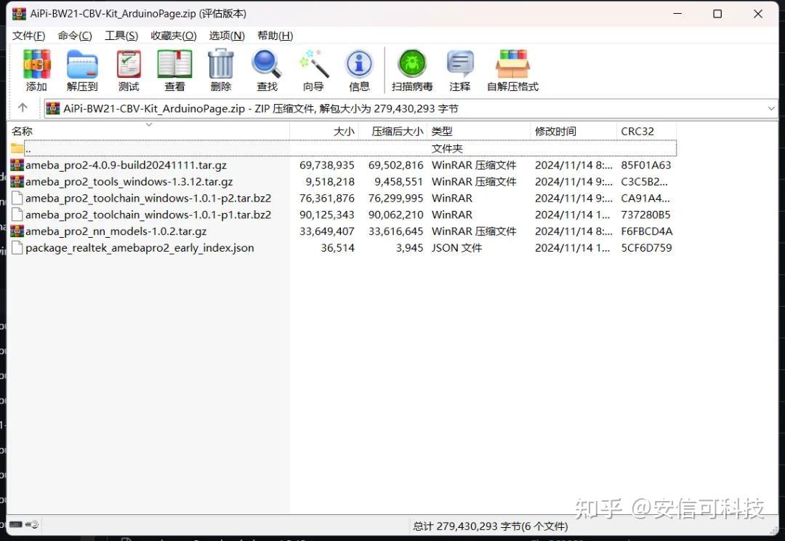Sort by the 修改时间 column header
Image resolution: width=785 pixels, height=541 pixels.
[573, 131]
